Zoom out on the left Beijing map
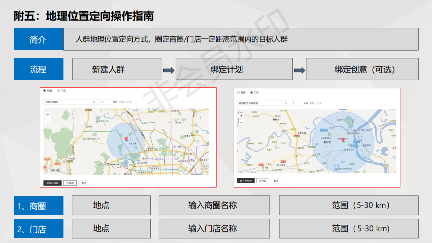The height and width of the screenshot is (243, 432). click(48, 122)
